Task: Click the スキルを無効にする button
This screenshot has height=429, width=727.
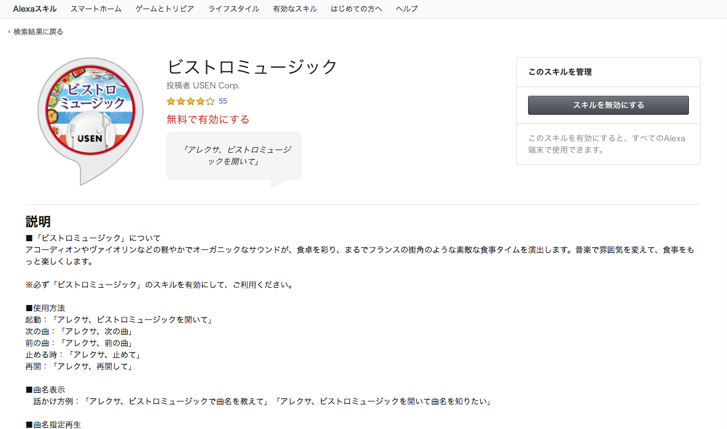Action: click(x=608, y=105)
